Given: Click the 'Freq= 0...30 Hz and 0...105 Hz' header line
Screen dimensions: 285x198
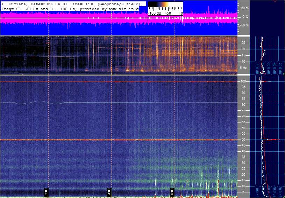Looking at the screenshot, I should coord(70,9).
